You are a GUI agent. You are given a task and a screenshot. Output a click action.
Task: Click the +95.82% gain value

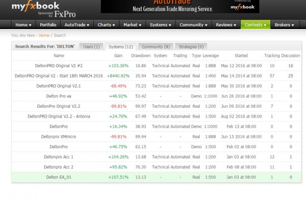pos(118,167)
